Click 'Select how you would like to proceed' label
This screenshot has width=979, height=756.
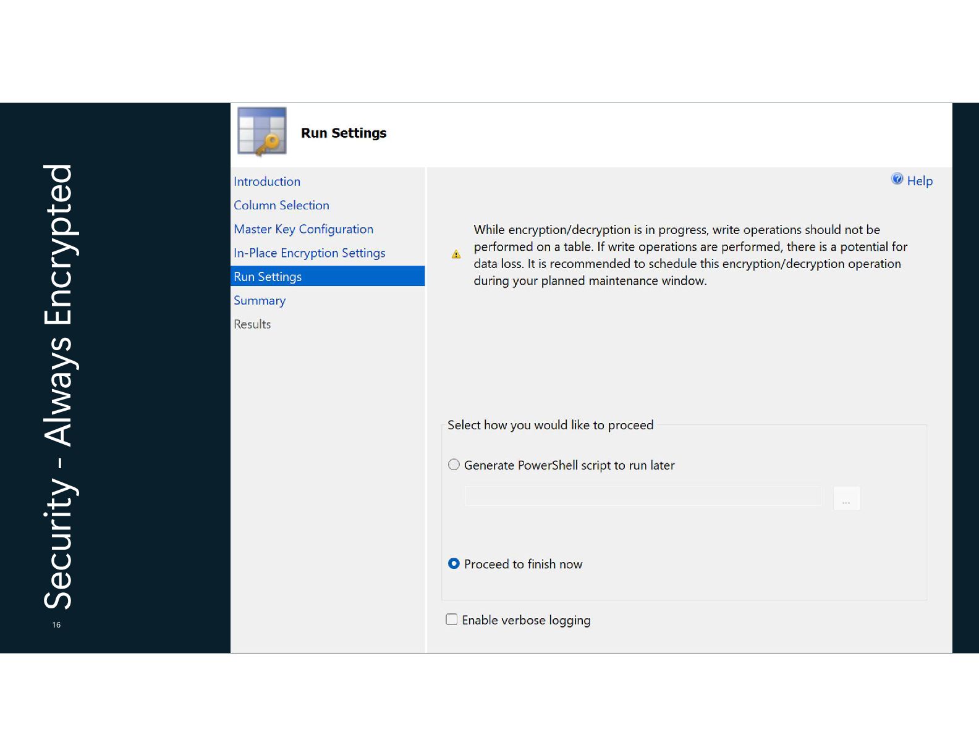tap(550, 425)
